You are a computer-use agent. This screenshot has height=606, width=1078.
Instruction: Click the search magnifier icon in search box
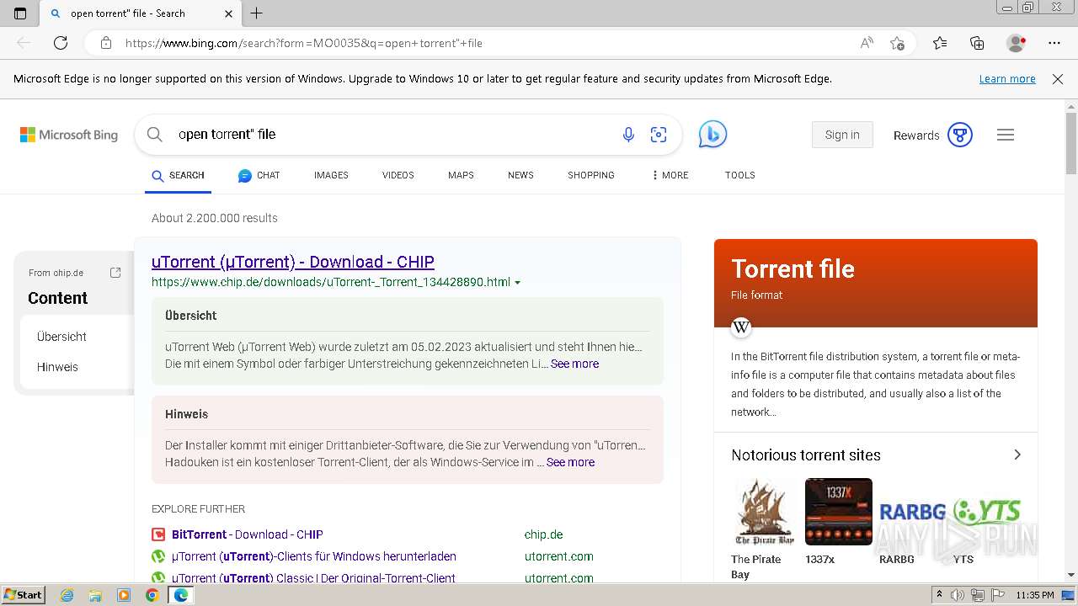click(x=154, y=135)
